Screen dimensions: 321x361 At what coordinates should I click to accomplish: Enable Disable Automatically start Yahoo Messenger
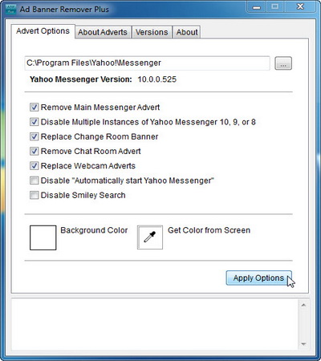click(x=34, y=180)
